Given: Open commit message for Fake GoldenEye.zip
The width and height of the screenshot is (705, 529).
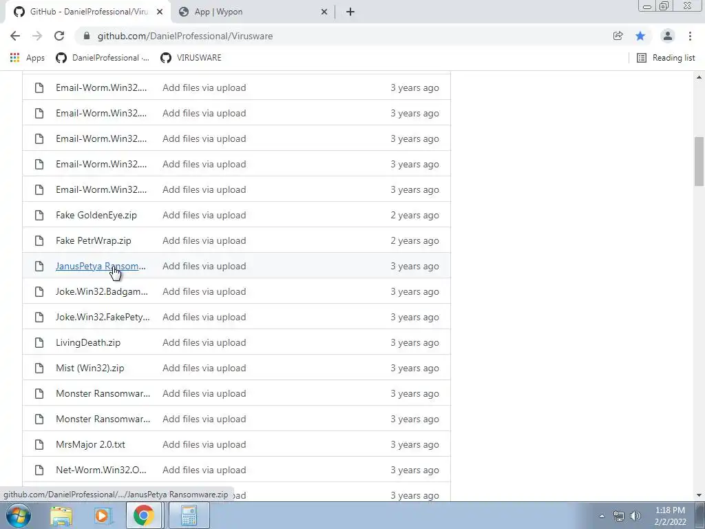Looking at the screenshot, I should click(x=204, y=215).
